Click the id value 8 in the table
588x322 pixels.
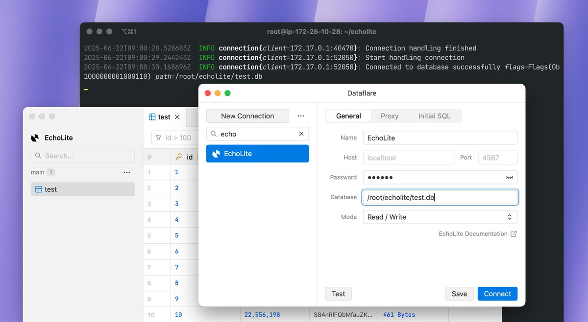coord(177,283)
